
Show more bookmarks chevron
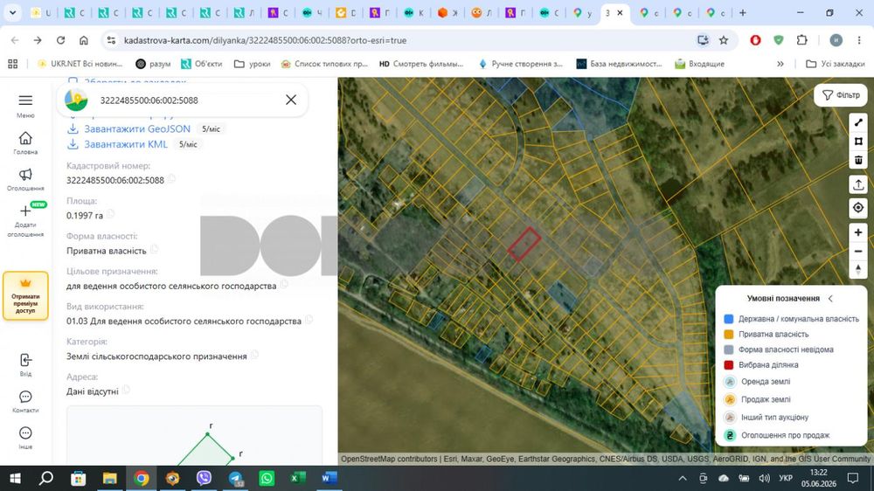pyautogui.click(x=780, y=64)
